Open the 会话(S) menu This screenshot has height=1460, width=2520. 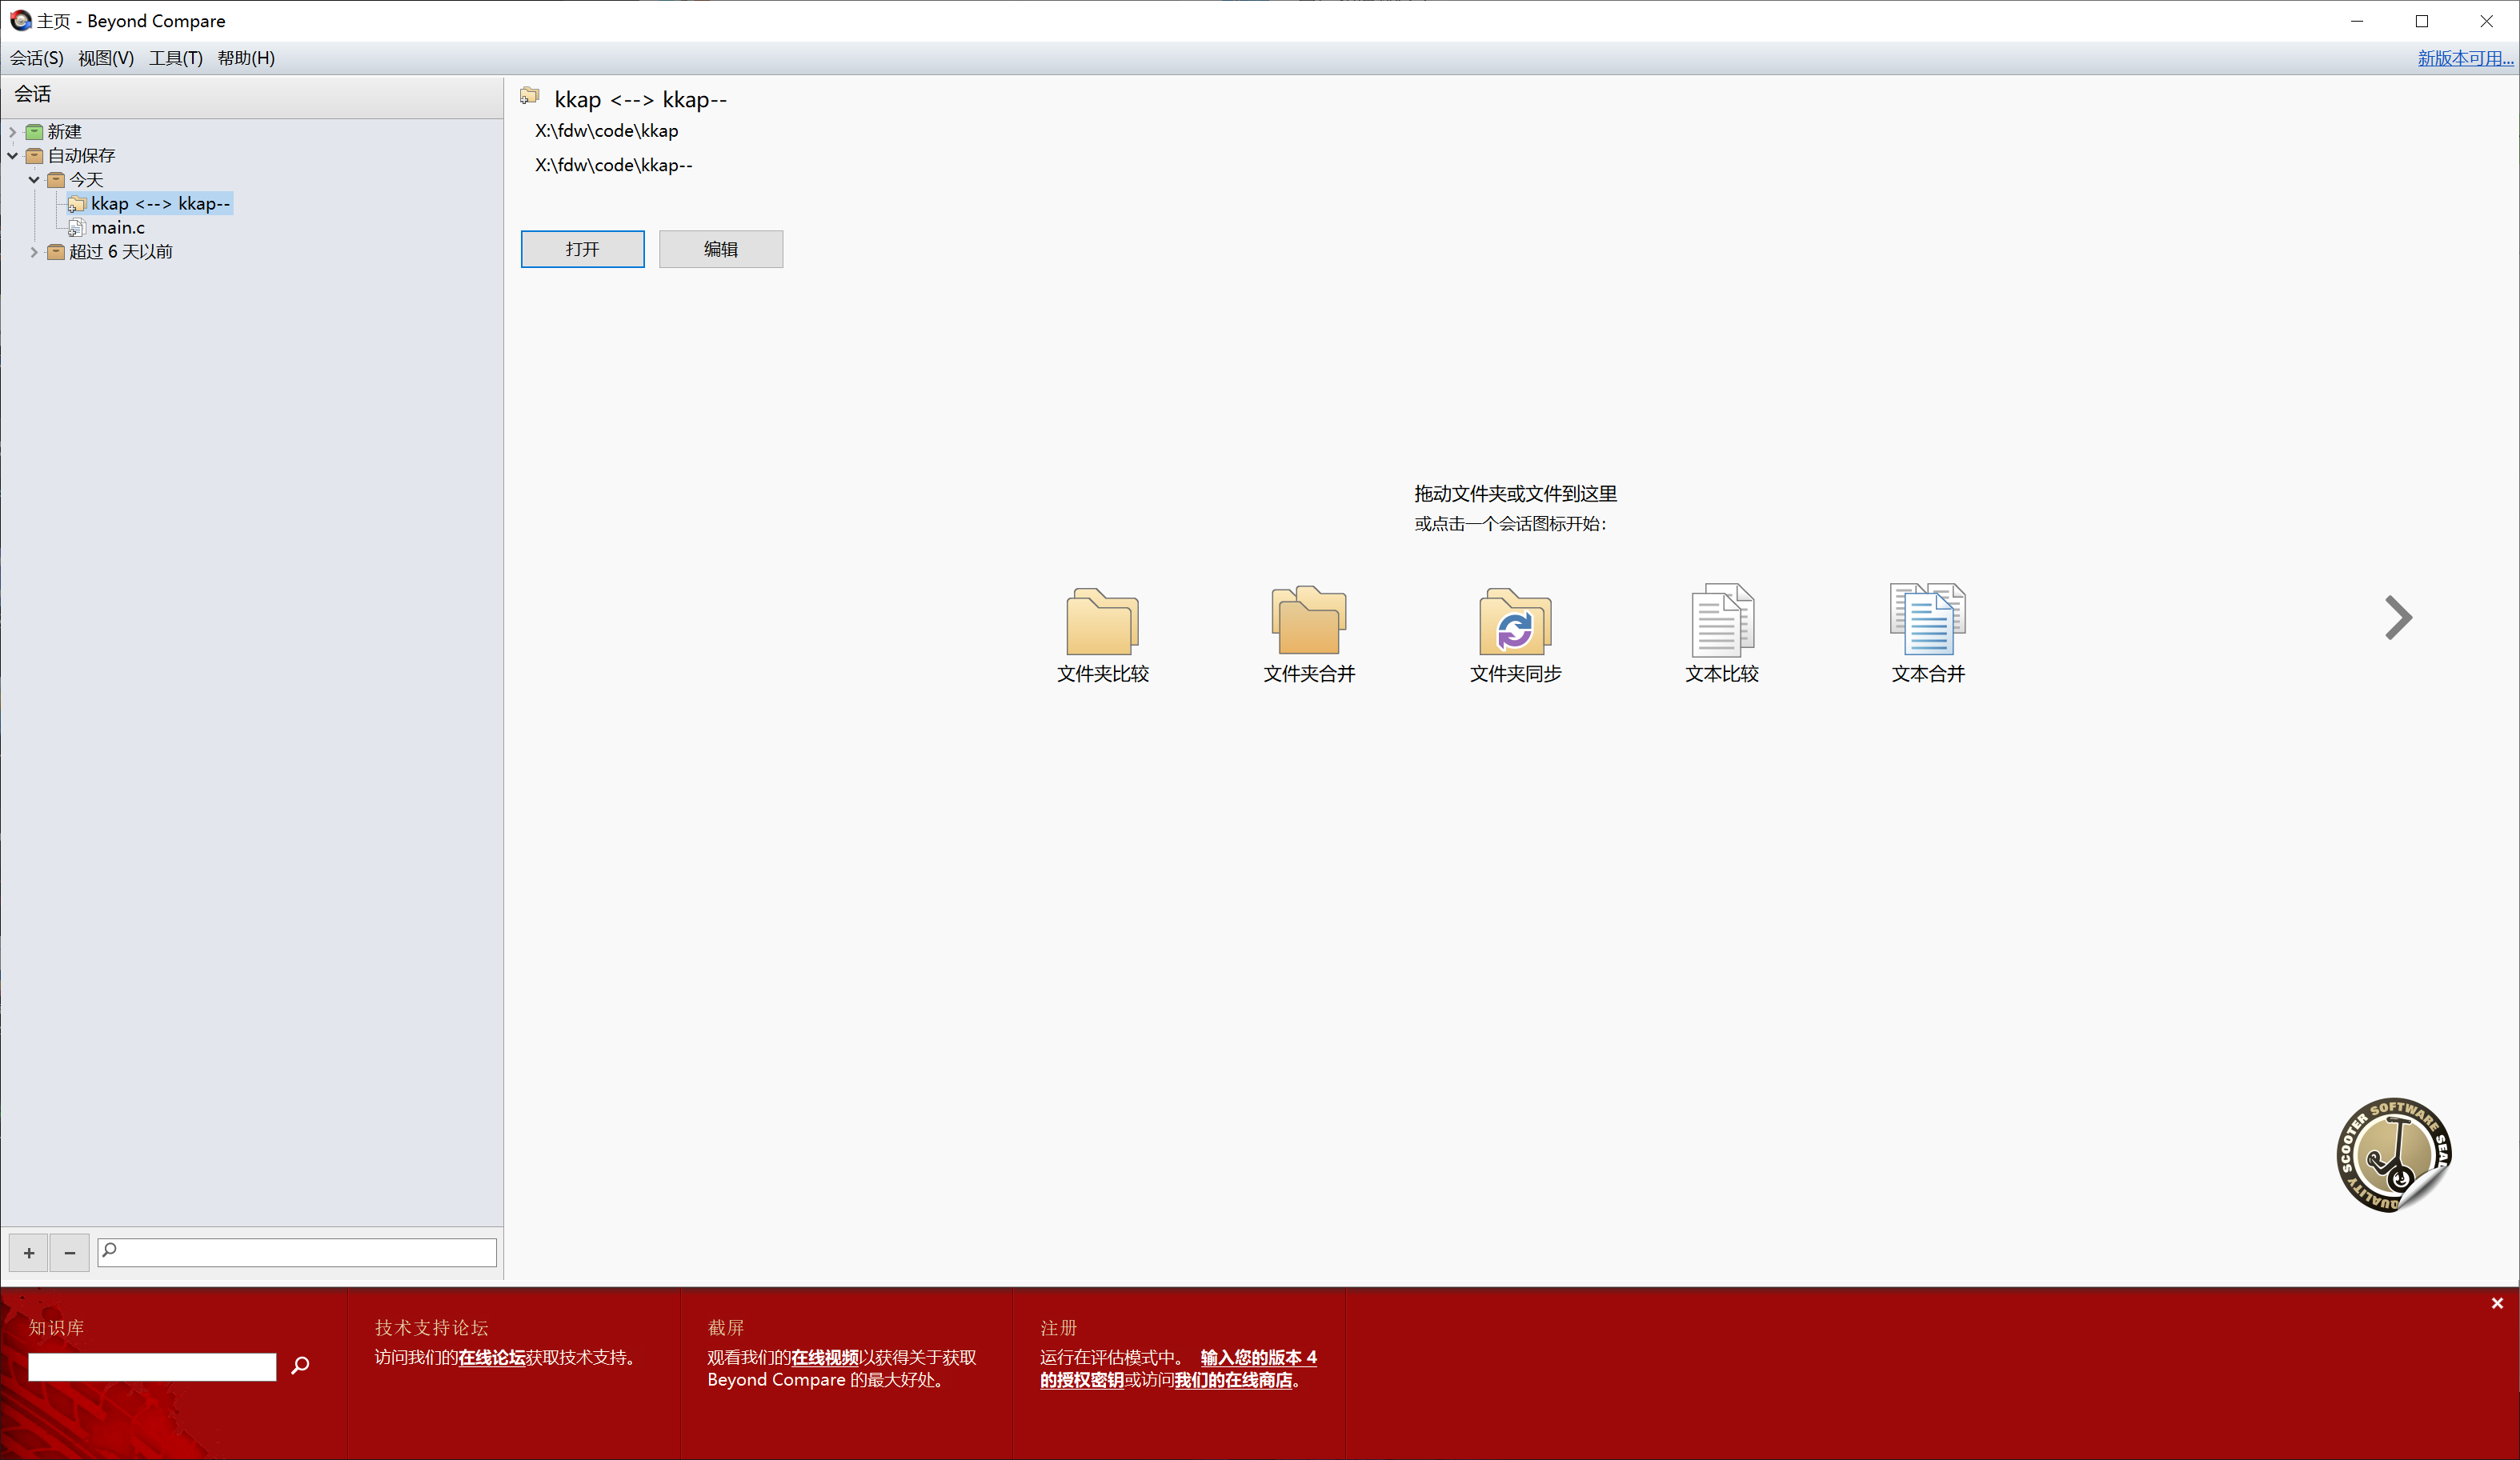tap(36, 58)
